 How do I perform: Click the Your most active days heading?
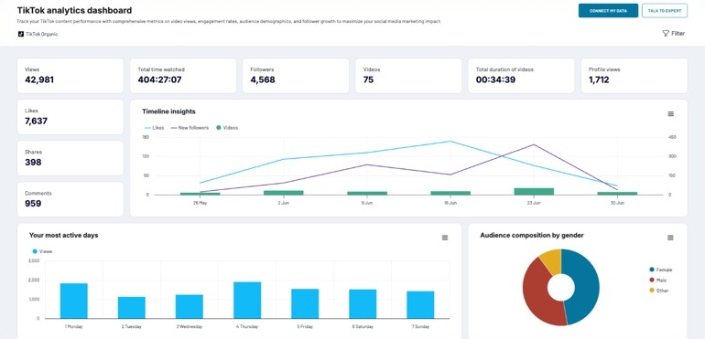pyautogui.click(x=63, y=235)
